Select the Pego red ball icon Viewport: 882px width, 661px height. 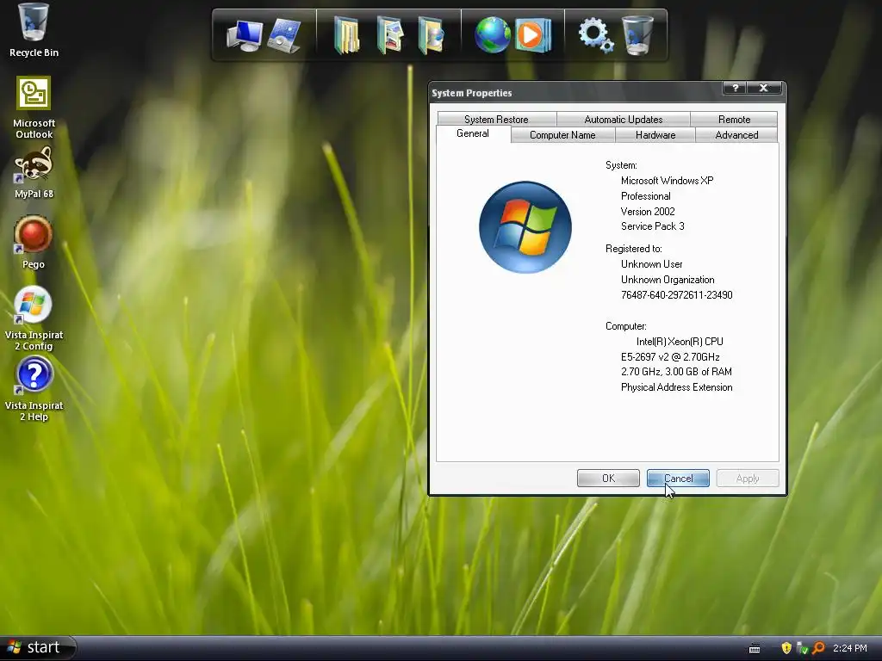click(x=34, y=242)
